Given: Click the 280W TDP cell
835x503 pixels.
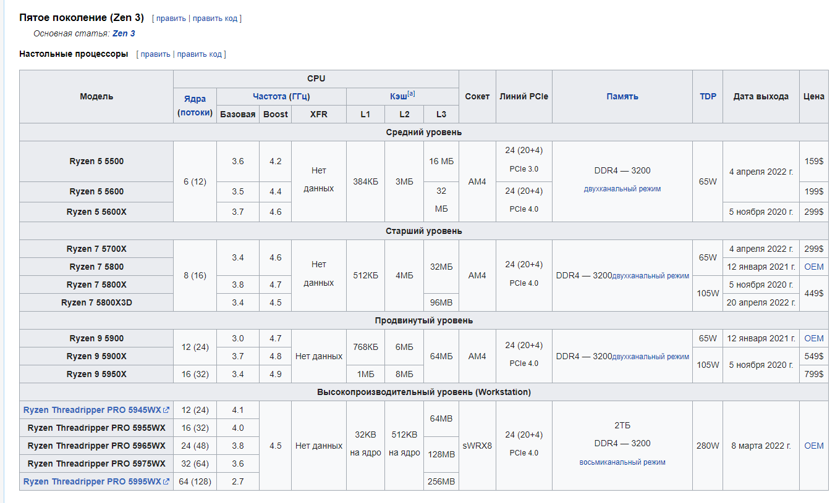Looking at the screenshot, I should pyautogui.click(x=708, y=446).
